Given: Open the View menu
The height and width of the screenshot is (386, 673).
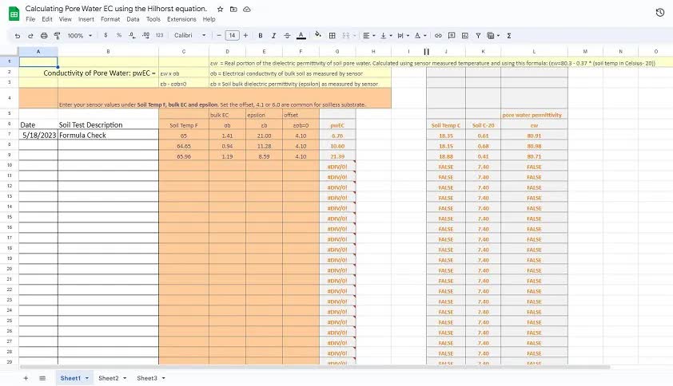Looking at the screenshot, I should click(x=66, y=19).
